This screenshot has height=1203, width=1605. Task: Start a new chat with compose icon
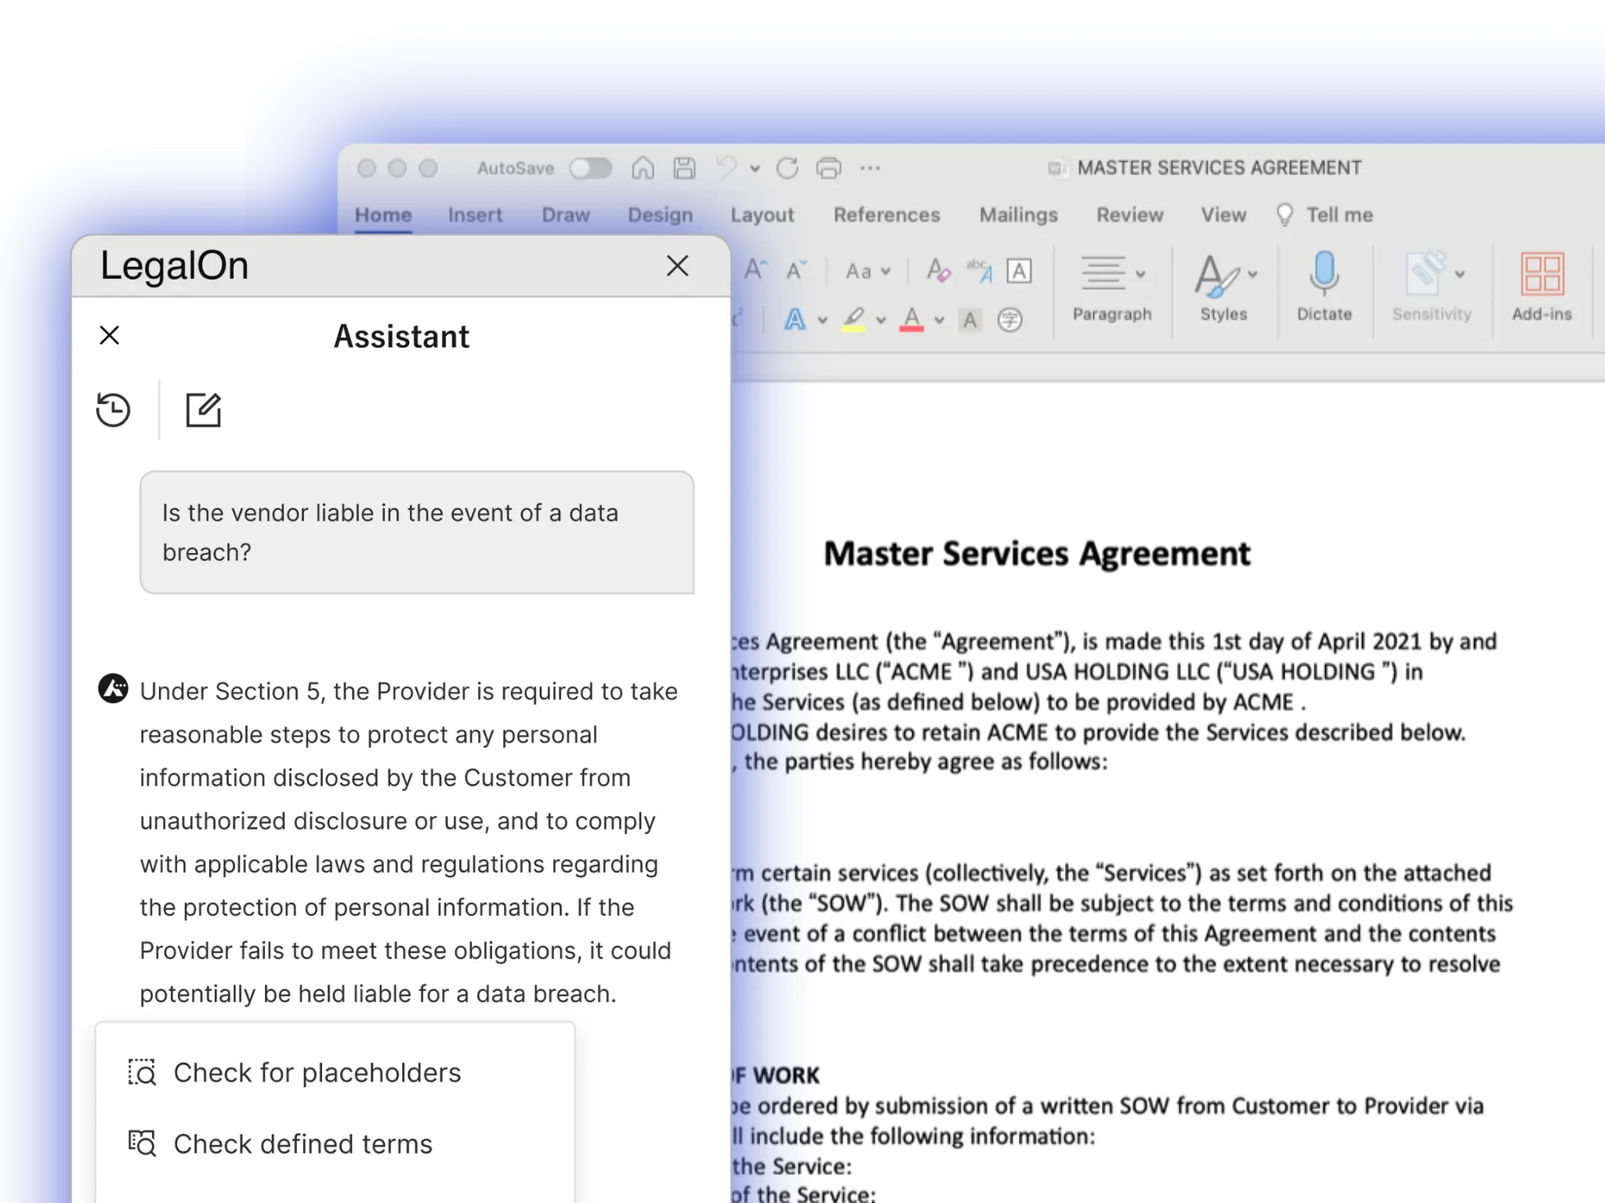pyautogui.click(x=204, y=410)
